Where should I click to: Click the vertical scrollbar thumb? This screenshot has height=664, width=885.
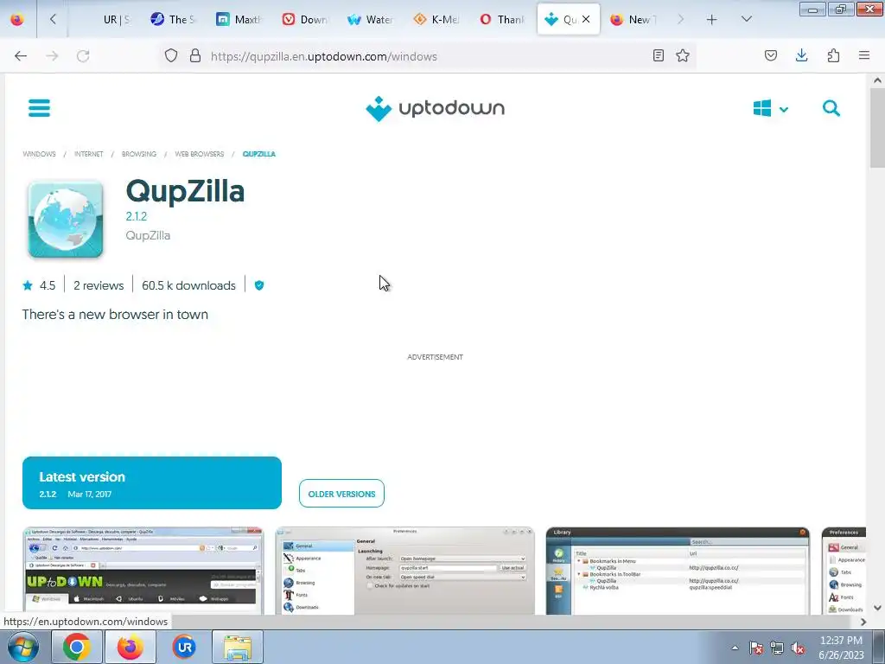(x=877, y=128)
